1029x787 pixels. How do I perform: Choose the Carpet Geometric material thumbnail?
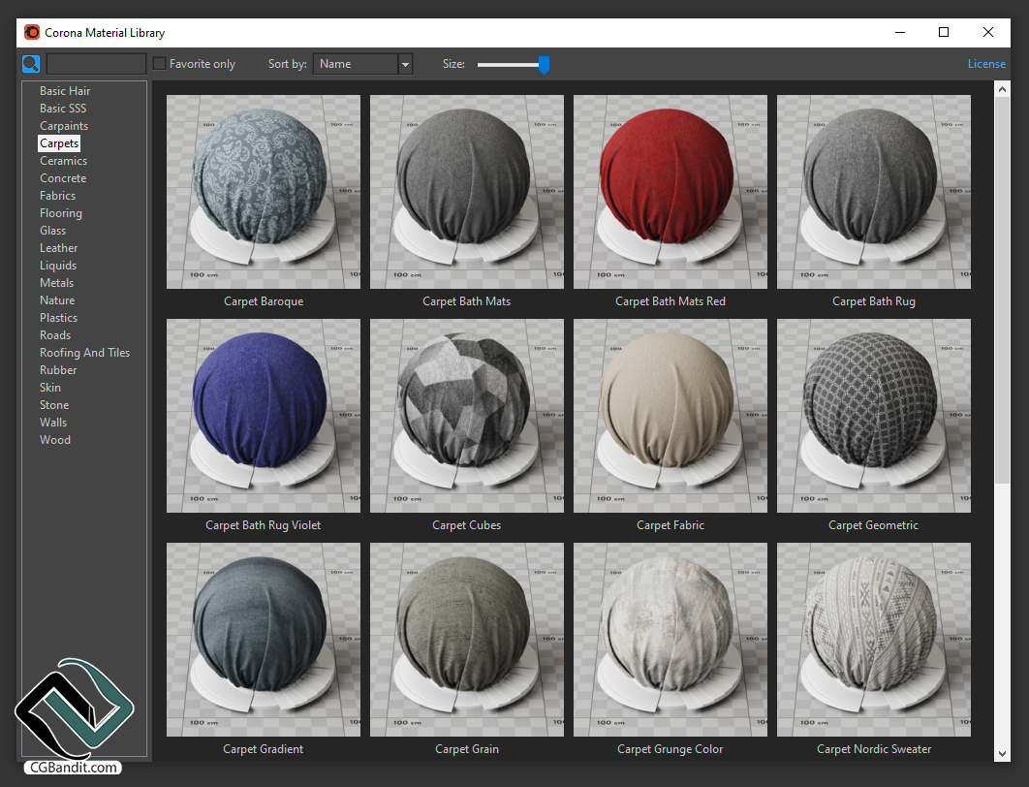(x=874, y=416)
